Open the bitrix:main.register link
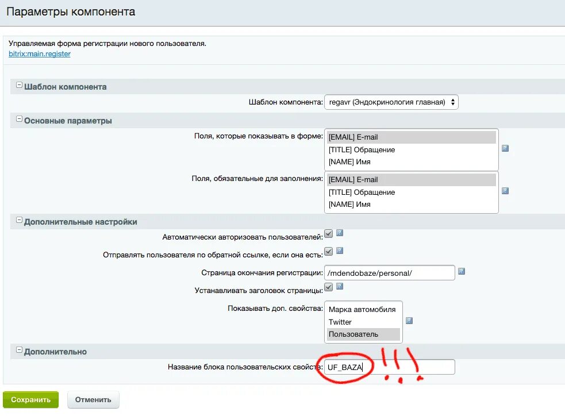The image size is (565, 416). [40, 53]
